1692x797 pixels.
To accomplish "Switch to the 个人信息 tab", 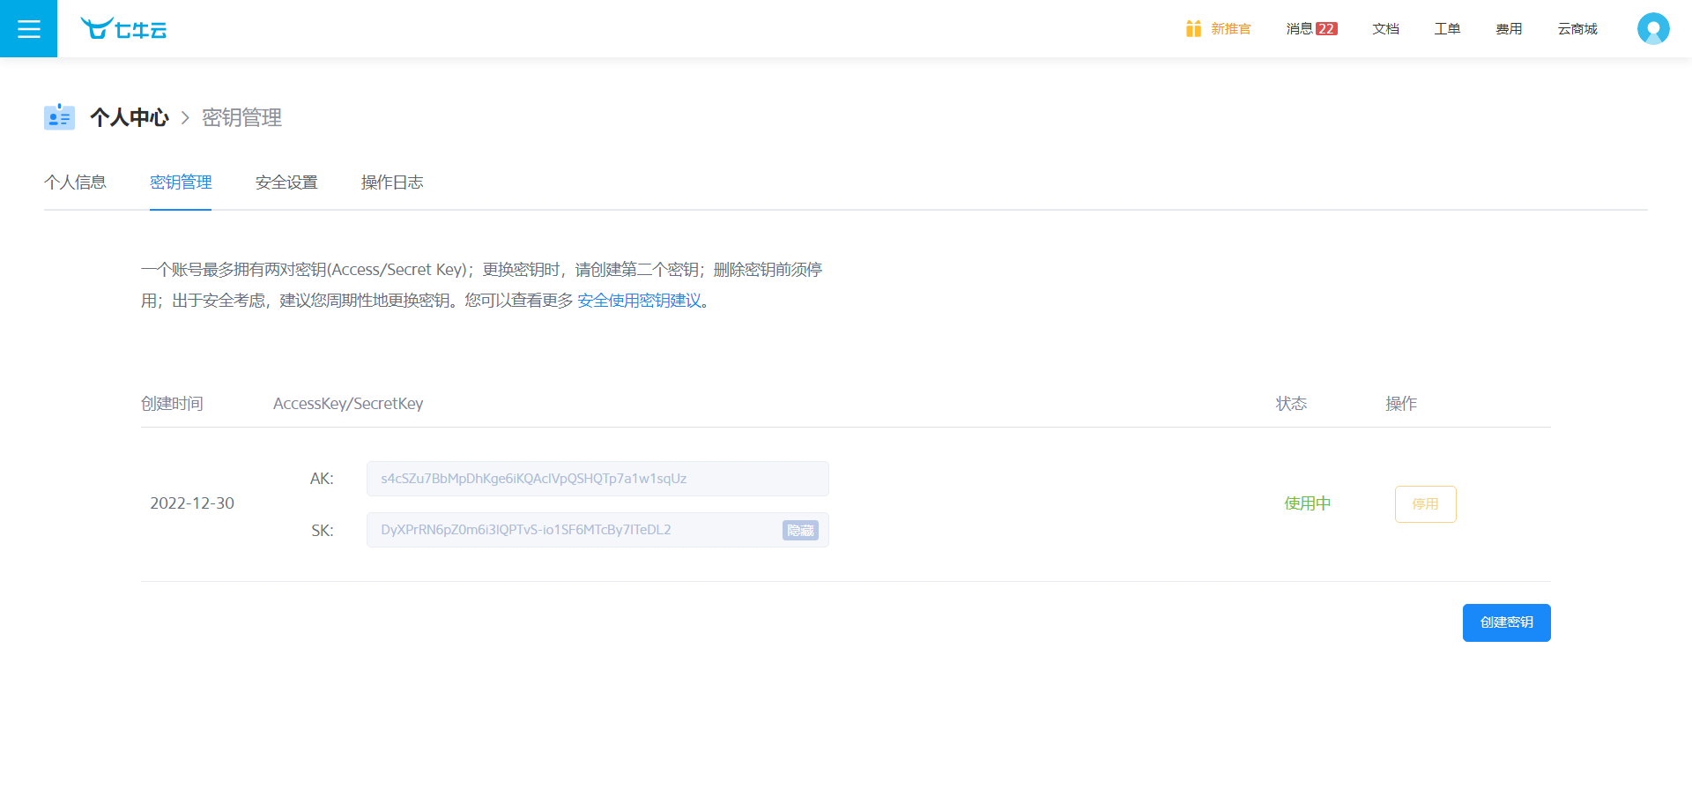I will 75,182.
